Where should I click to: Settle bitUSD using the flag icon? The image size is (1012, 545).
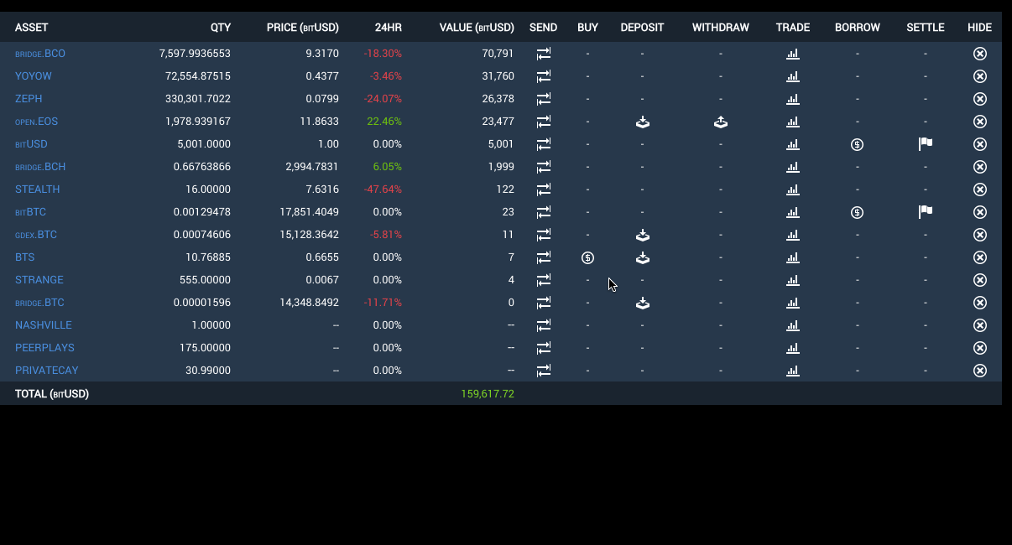pyautogui.click(x=926, y=143)
